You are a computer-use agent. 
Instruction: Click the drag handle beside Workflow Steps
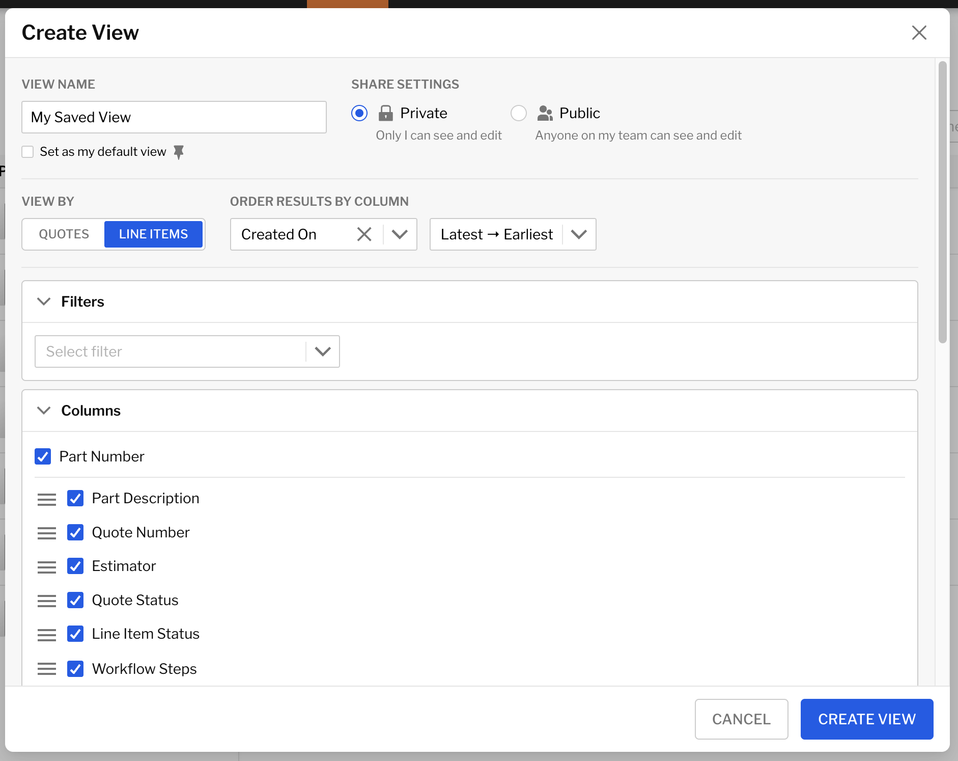(47, 669)
